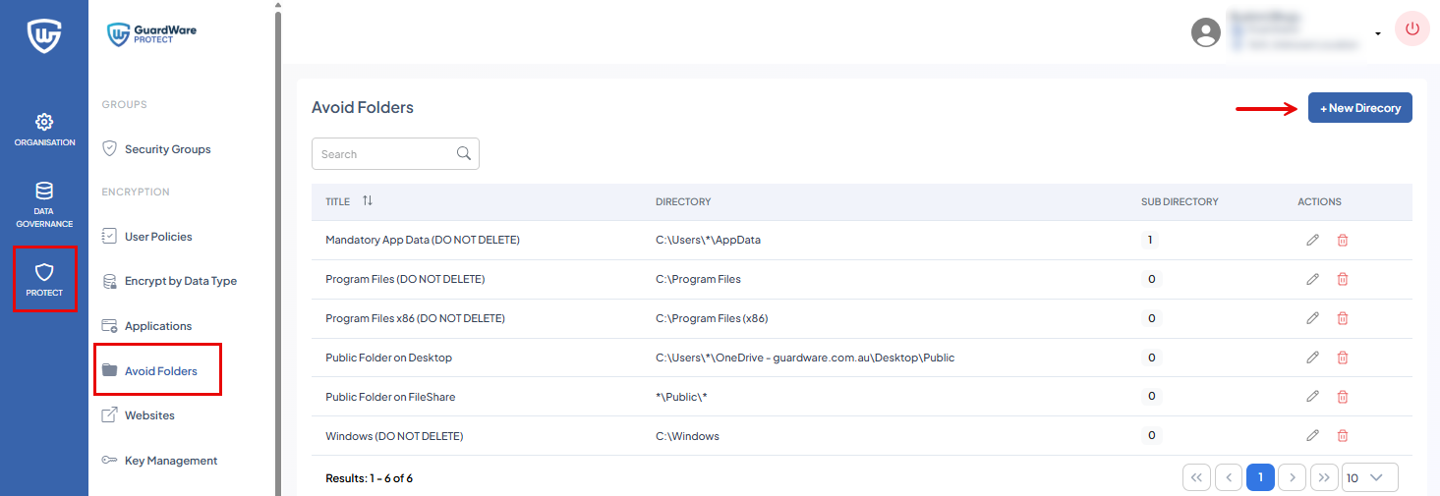Image resolution: width=1440 pixels, height=496 pixels.
Task: Go to first page of results
Action: pos(1196,477)
